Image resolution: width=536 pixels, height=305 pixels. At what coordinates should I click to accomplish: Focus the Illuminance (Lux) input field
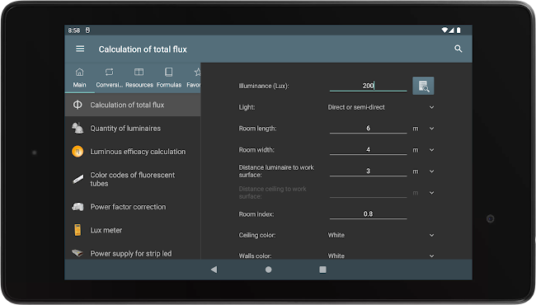(x=368, y=86)
